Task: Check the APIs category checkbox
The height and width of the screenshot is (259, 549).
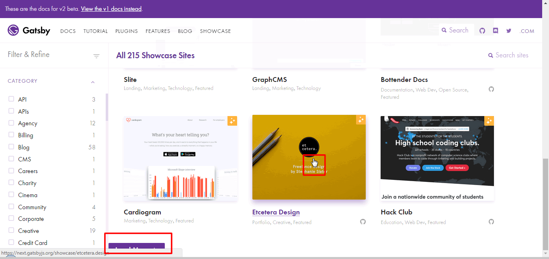Action: pos(11,111)
